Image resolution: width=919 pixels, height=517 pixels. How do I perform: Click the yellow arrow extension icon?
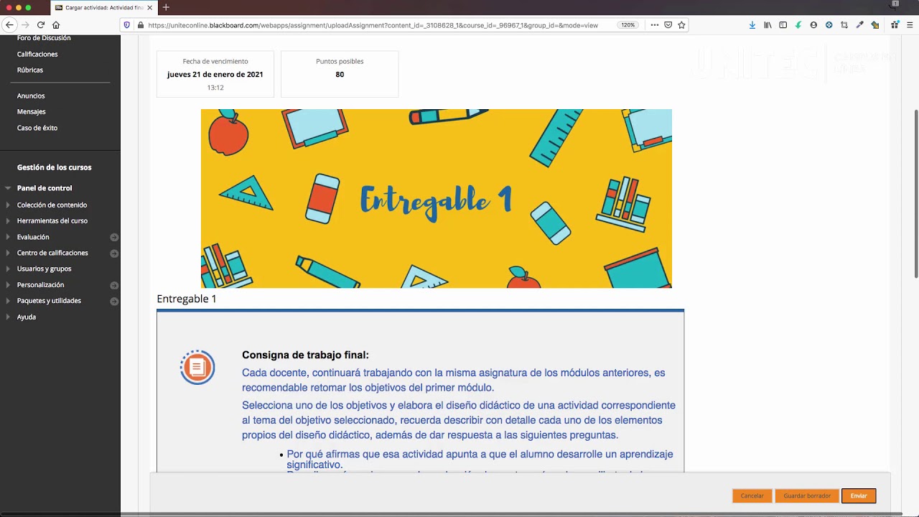tap(874, 24)
